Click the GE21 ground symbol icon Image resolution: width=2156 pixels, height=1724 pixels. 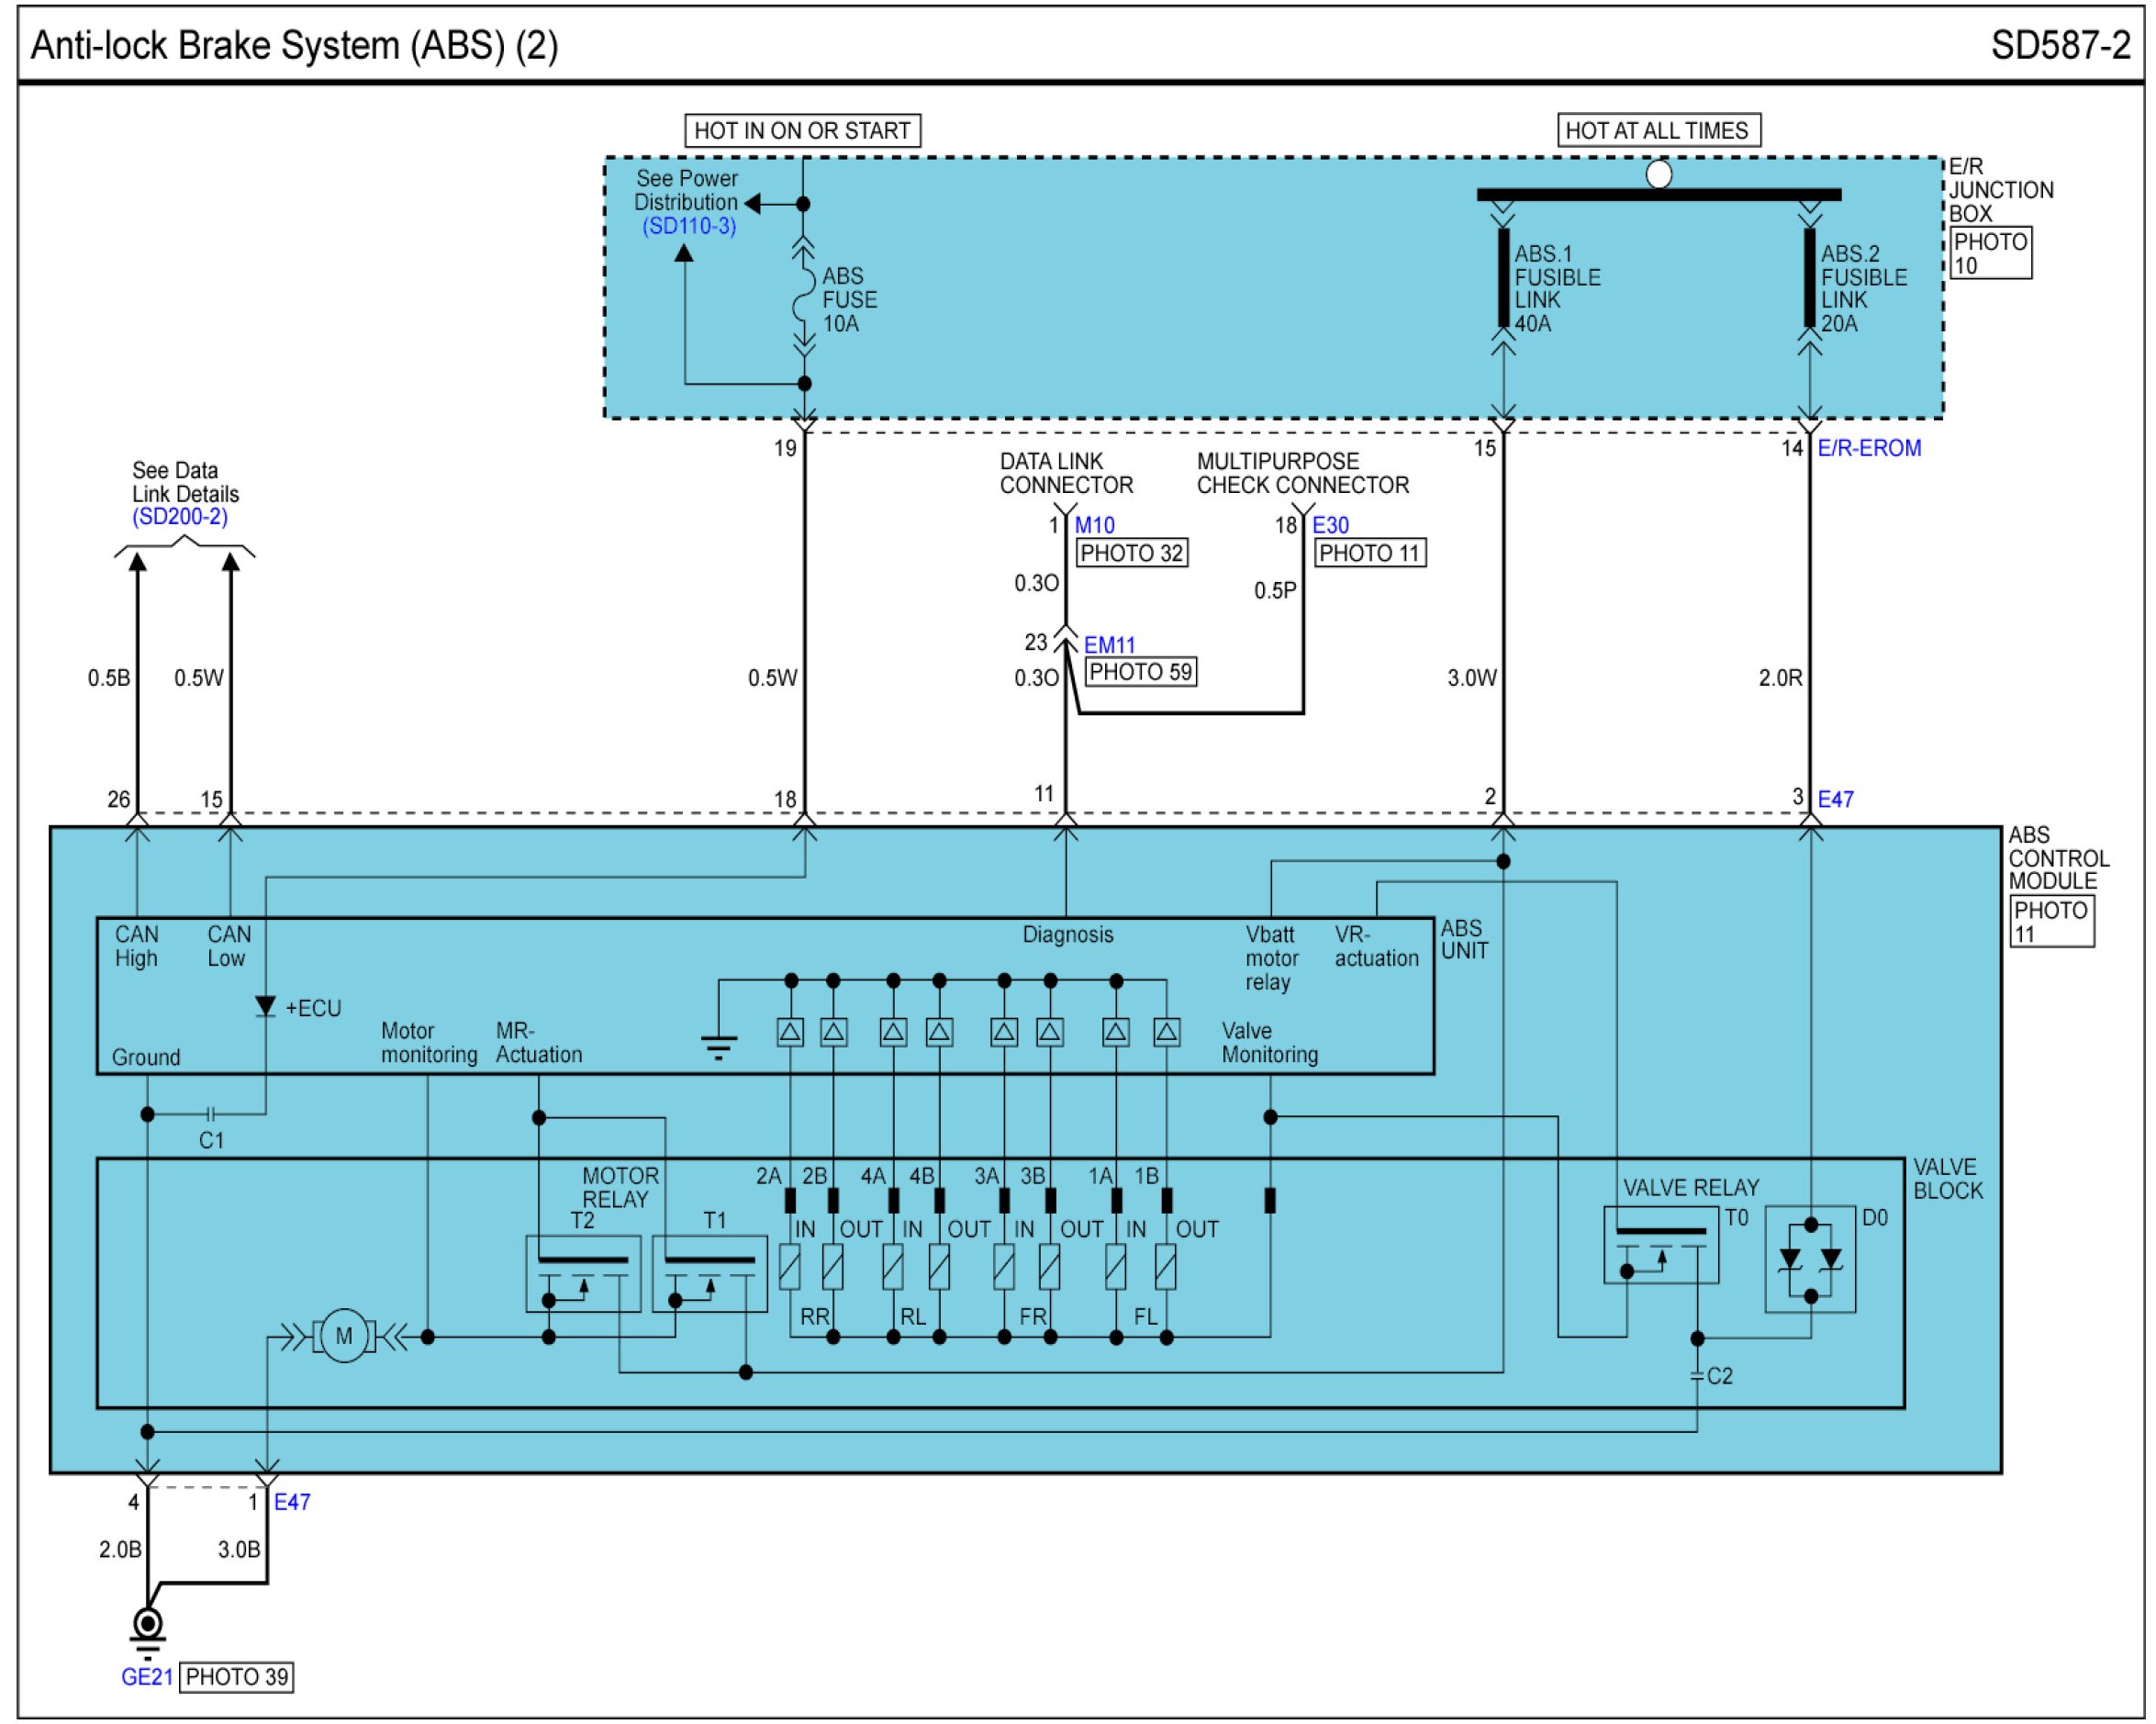coord(148,1625)
